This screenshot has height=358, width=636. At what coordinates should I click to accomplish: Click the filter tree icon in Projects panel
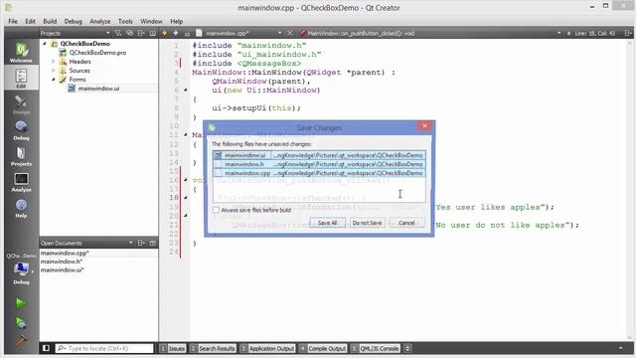pos(118,33)
